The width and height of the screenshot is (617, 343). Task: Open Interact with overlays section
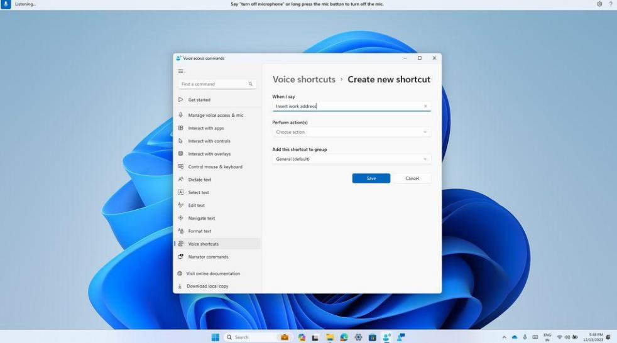217,154
